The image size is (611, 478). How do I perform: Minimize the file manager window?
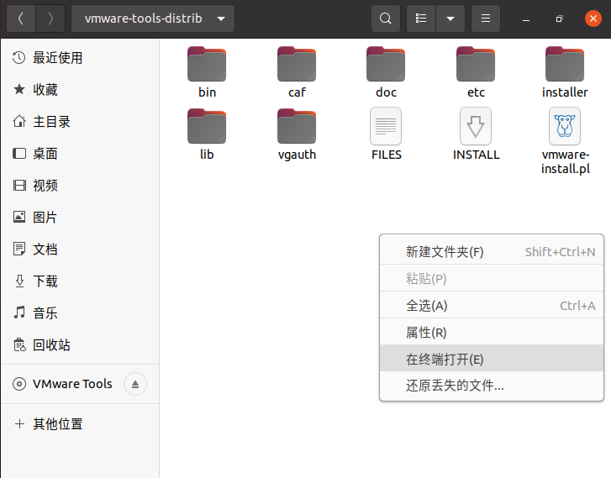(x=526, y=18)
